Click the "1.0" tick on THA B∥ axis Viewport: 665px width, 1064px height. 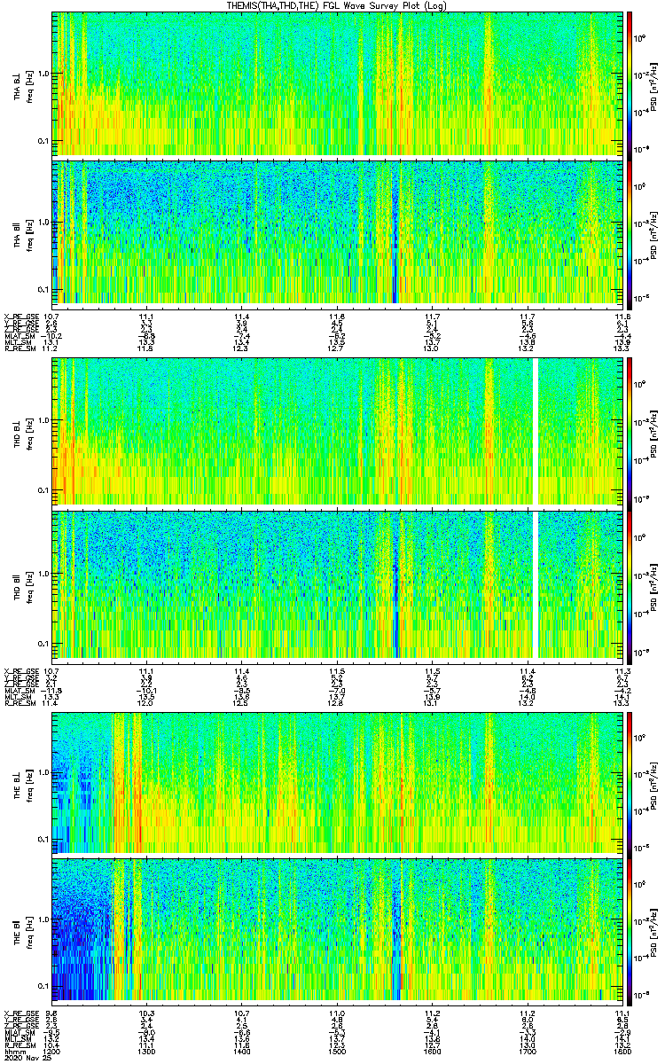pos(43,222)
